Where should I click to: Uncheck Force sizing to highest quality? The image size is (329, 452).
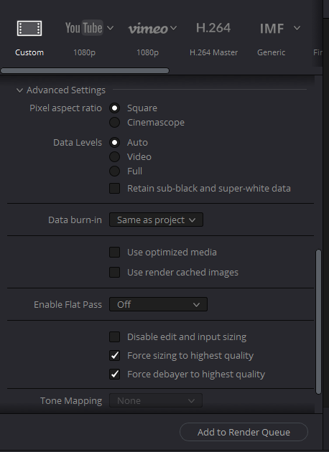[114, 355]
